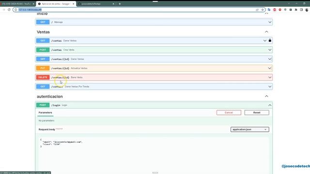Click the 'Crea Venta' description text
The width and height of the screenshot is (310, 174).
[69, 50]
